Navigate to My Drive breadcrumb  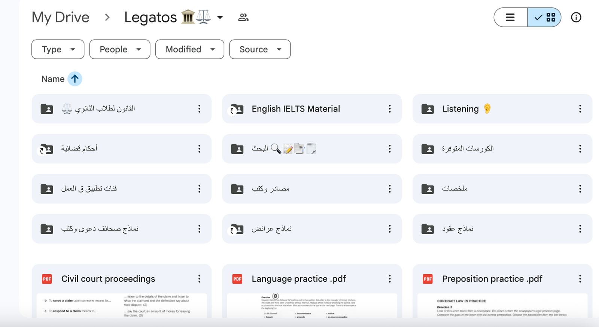[x=61, y=17]
